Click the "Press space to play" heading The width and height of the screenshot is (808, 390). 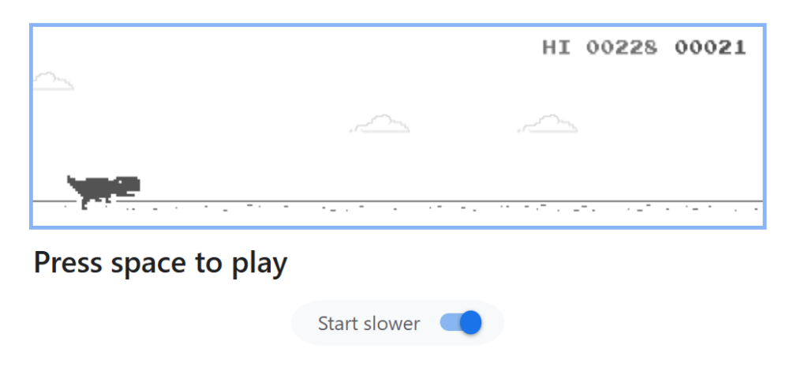click(160, 264)
